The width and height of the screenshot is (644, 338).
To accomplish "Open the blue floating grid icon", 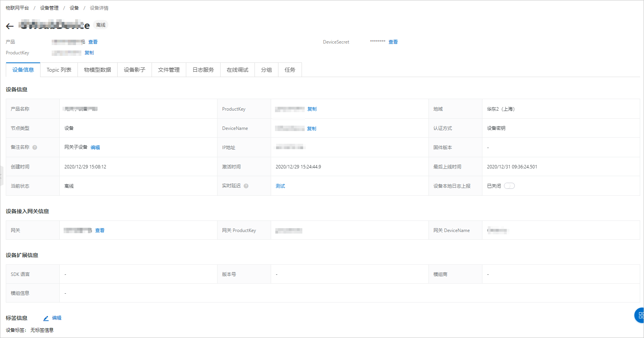I will coord(639,315).
